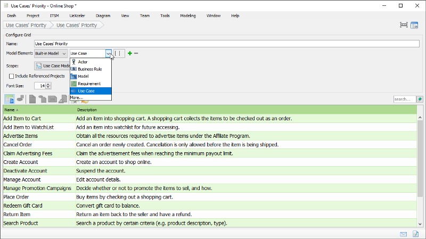The image size is (426, 239).
Task: Enable Include Referenced Projects checkbox
Action: coord(11,76)
